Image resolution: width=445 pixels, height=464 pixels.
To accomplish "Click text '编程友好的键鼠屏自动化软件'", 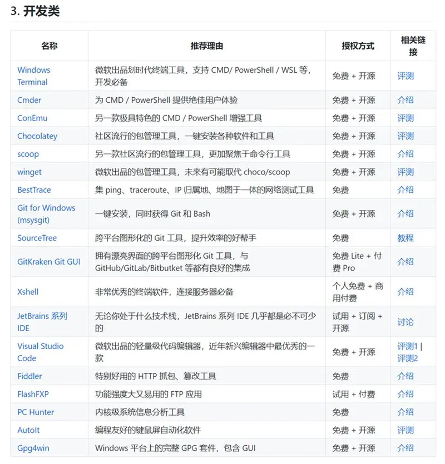I will [148, 430].
